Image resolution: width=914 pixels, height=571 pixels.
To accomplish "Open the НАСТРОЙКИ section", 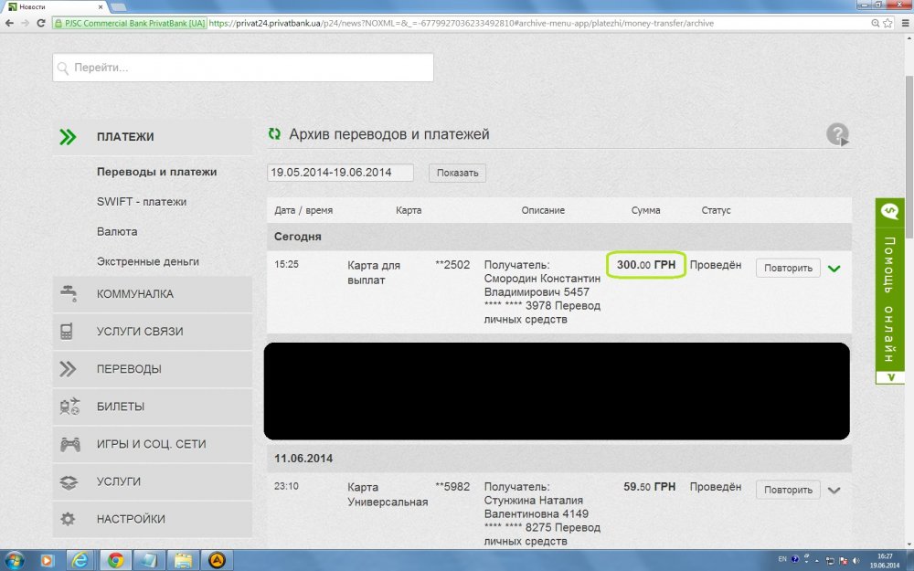I will click(152, 519).
